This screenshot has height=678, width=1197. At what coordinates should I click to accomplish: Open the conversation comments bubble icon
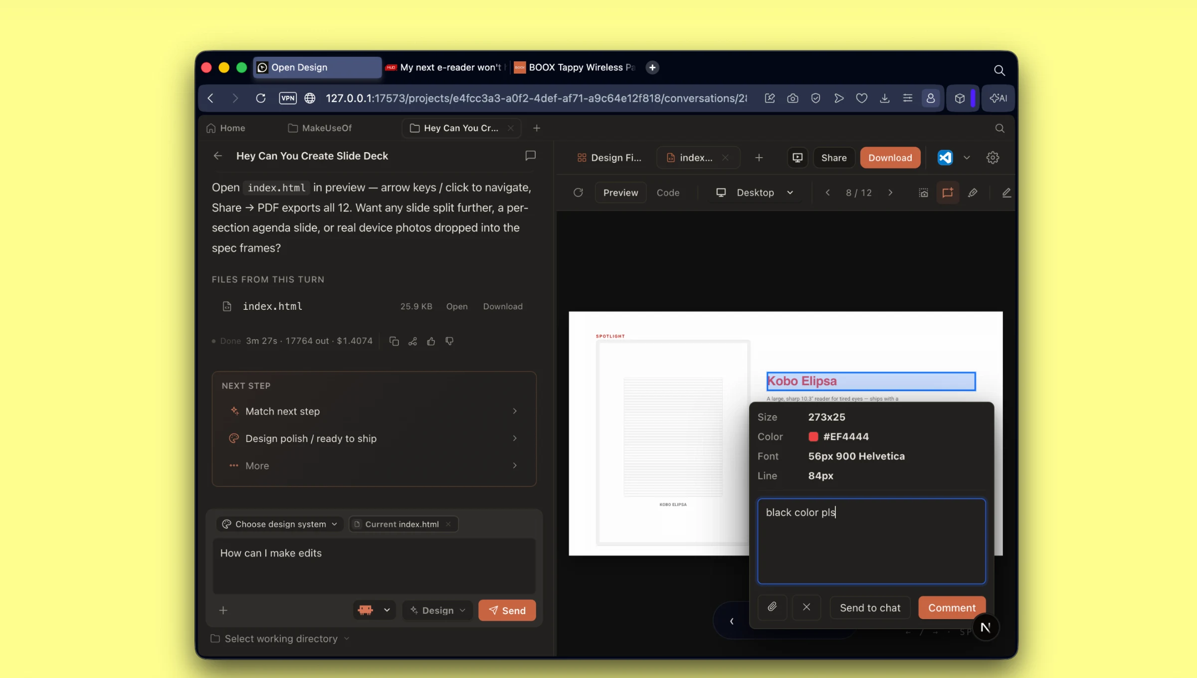click(x=530, y=156)
